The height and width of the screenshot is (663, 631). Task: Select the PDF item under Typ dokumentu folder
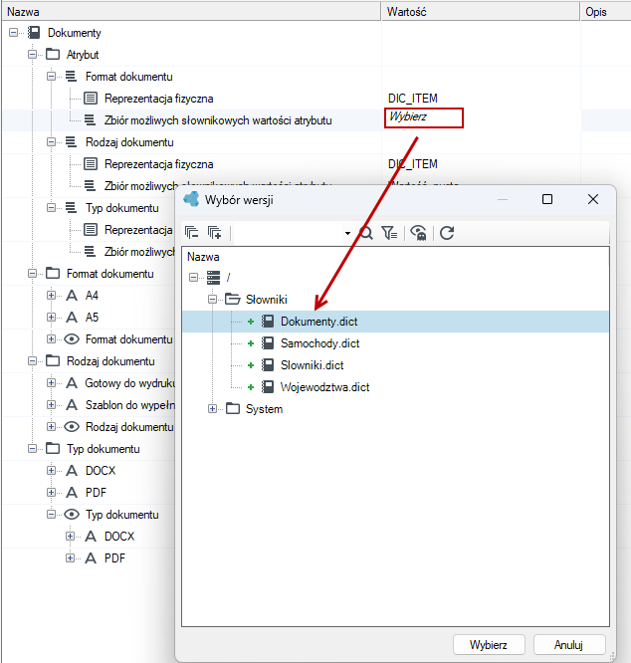coord(96,492)
